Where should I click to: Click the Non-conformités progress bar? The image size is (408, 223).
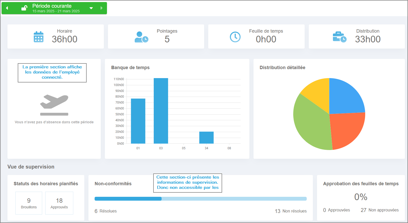pos(201,199)
